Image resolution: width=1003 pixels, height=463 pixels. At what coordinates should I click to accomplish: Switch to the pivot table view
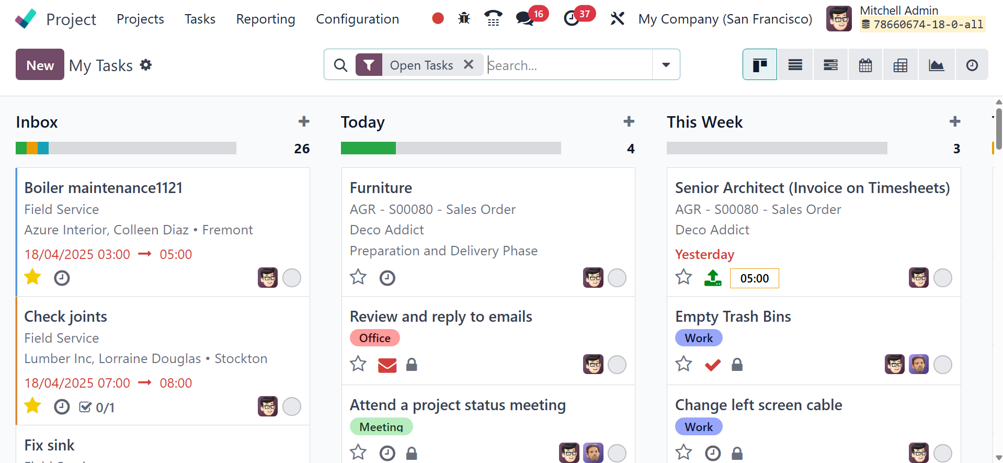click(900, 65)
